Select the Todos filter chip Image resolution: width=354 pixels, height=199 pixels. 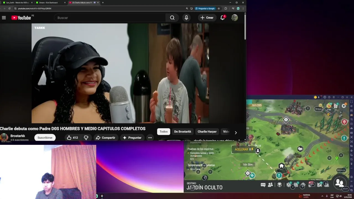pyautogui.click(x=163, y=132)
